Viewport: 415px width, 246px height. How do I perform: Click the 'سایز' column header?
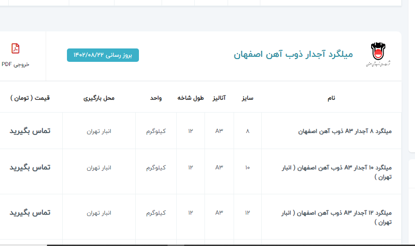point(247,98)
